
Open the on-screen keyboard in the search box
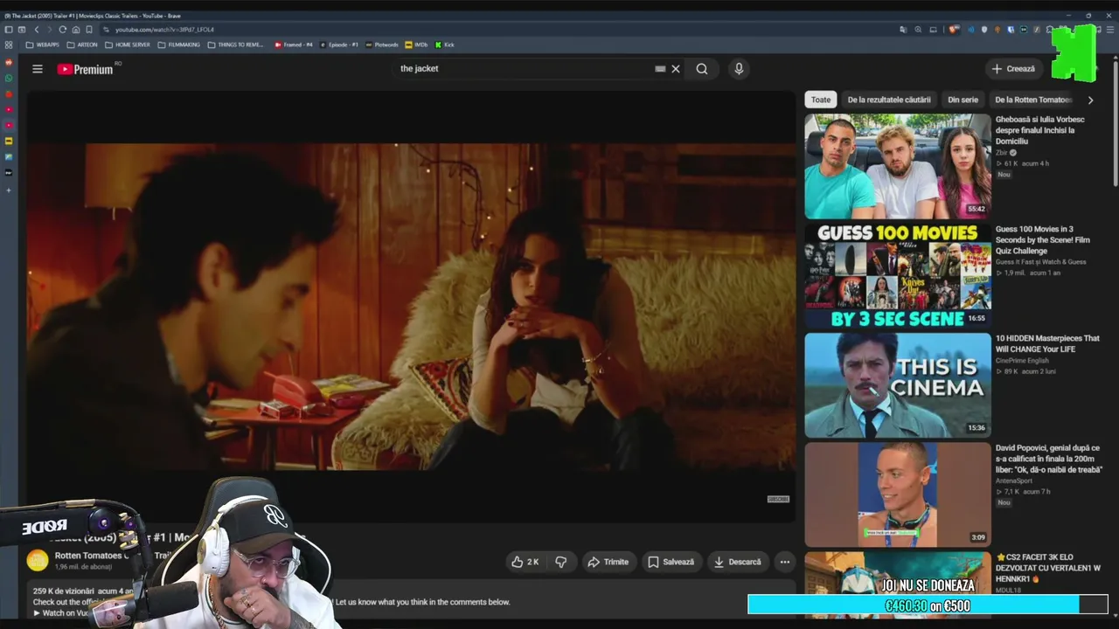pos(660,69)
